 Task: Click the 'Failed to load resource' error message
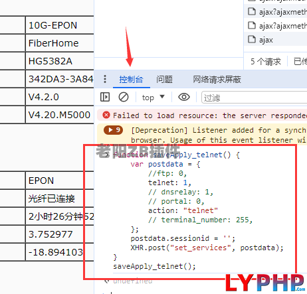(210, 115)
